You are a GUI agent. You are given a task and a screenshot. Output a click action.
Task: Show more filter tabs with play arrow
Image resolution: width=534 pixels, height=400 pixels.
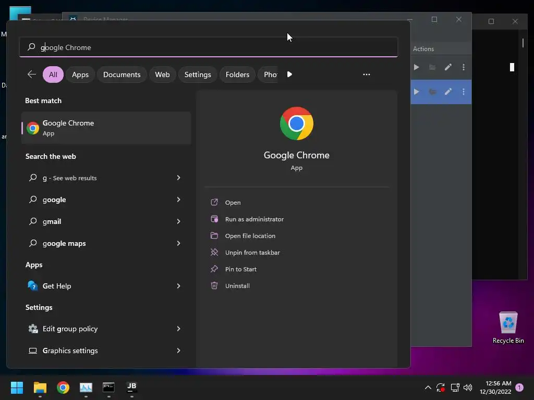pos(289,74)
